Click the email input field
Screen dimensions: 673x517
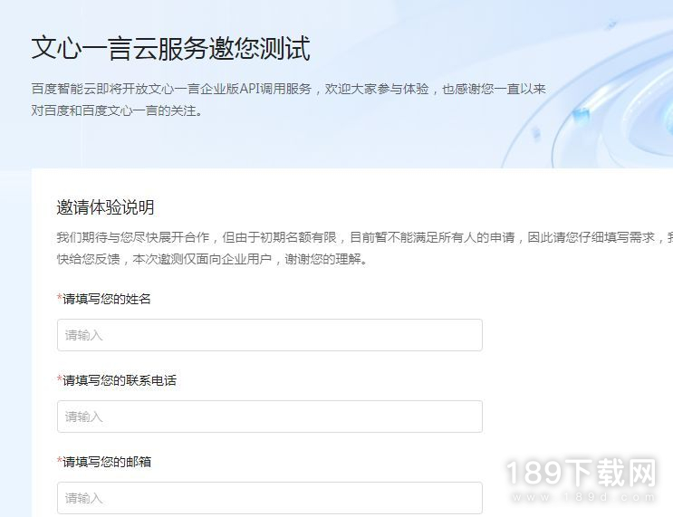[x=270, y=498]
